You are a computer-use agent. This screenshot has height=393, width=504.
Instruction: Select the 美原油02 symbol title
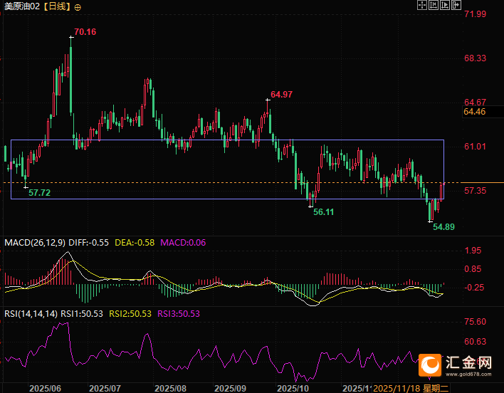click(x=23, y=6)
